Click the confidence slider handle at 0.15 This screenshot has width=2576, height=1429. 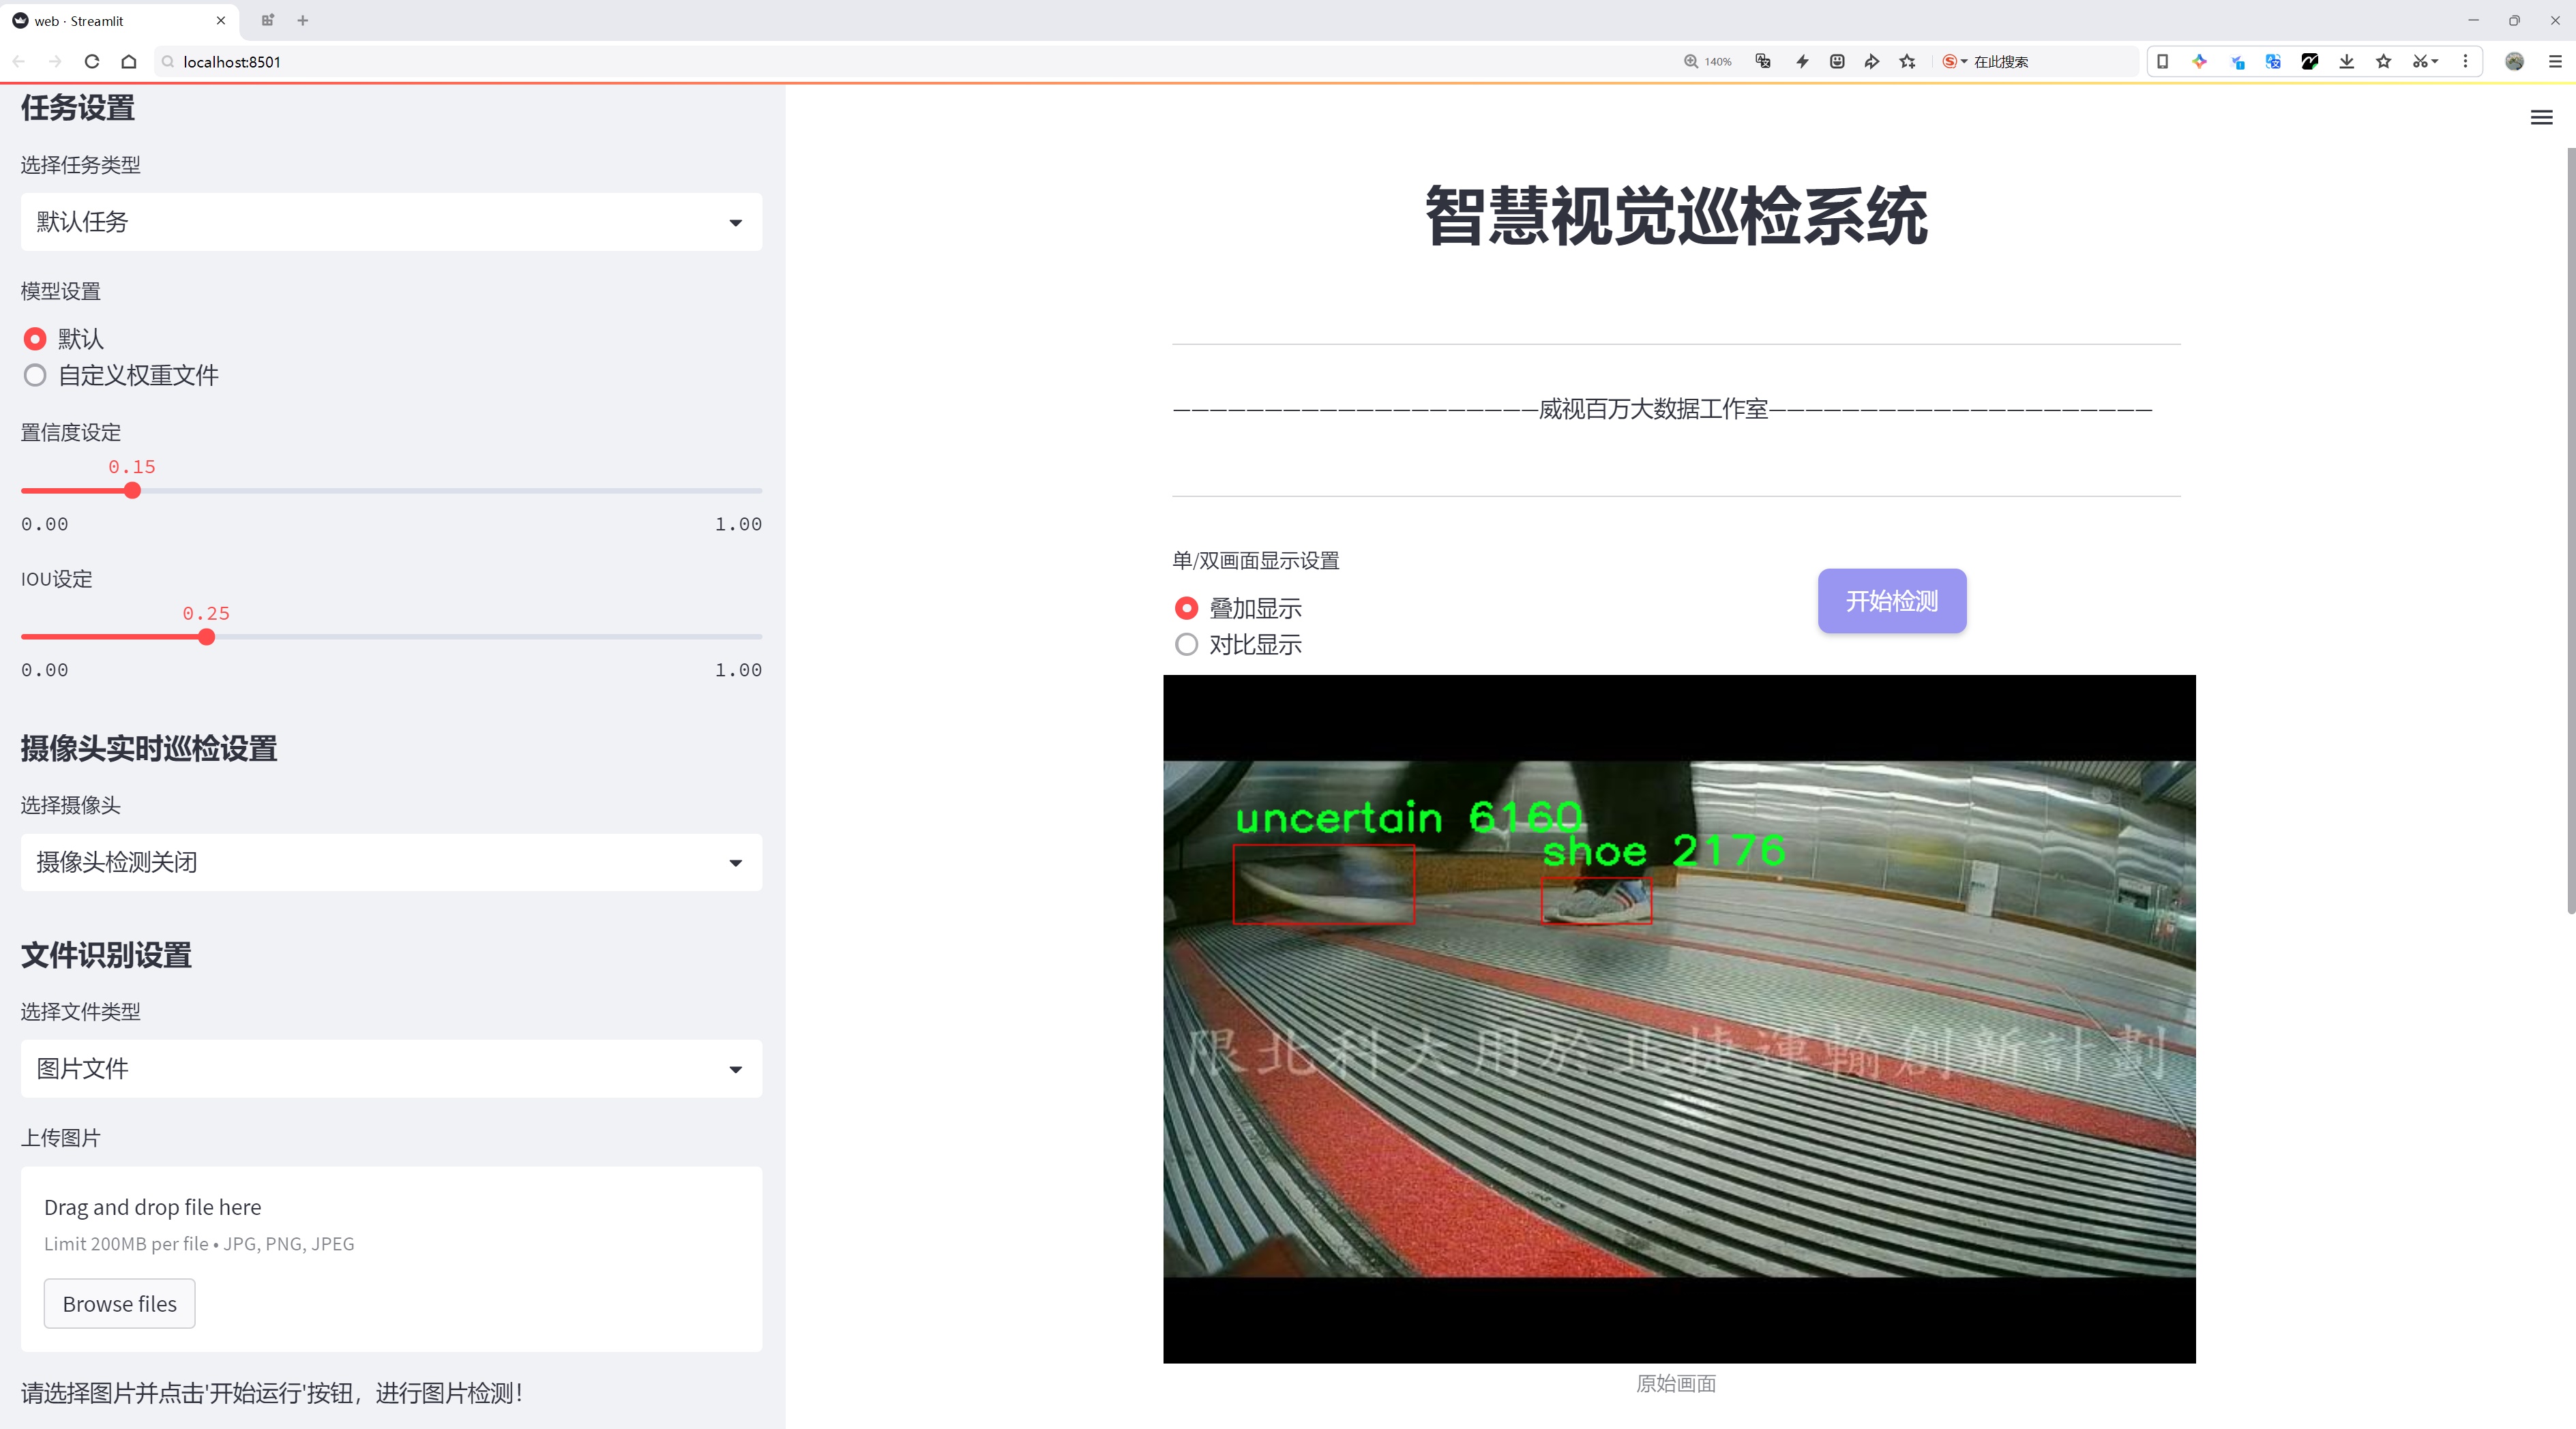click(x=132, y=491)
